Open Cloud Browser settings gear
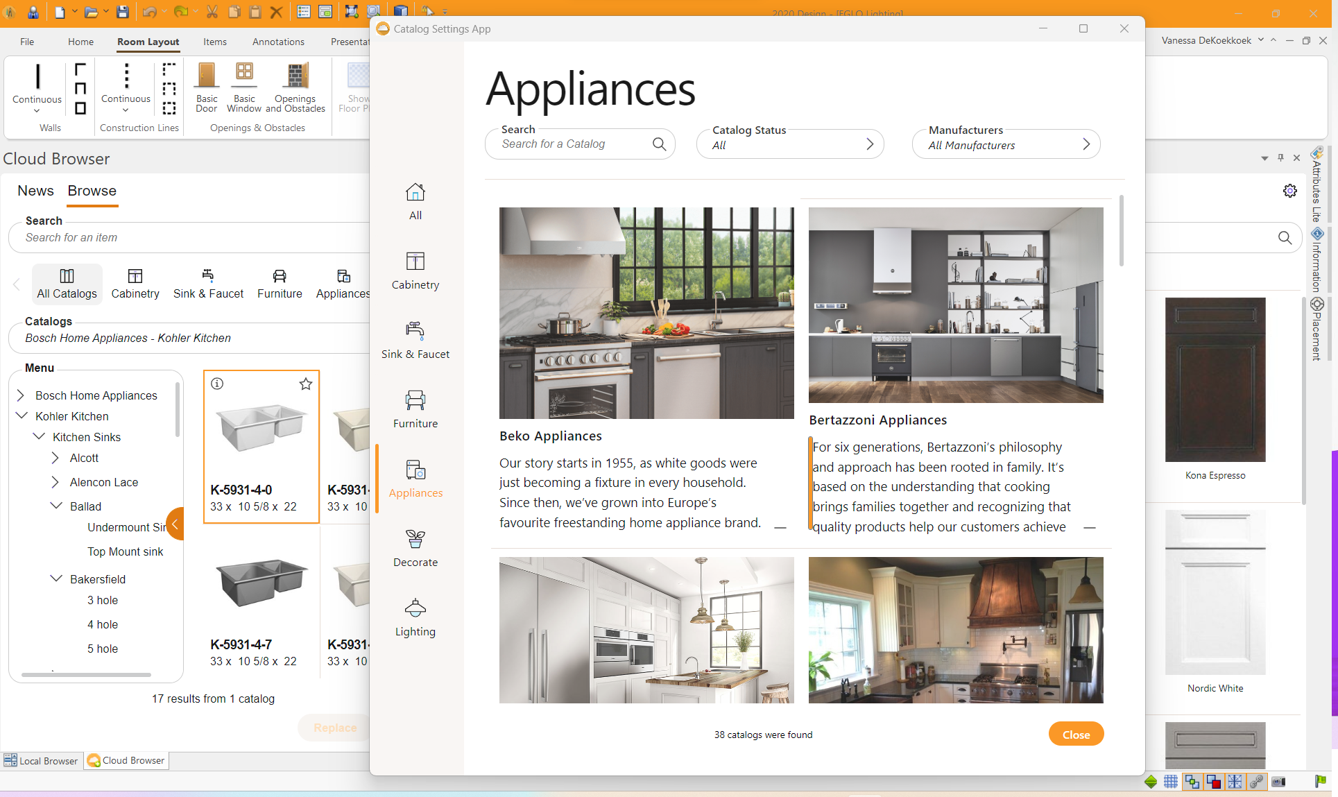Screen dimensions: 1338x797 [x=1289, y=191]
